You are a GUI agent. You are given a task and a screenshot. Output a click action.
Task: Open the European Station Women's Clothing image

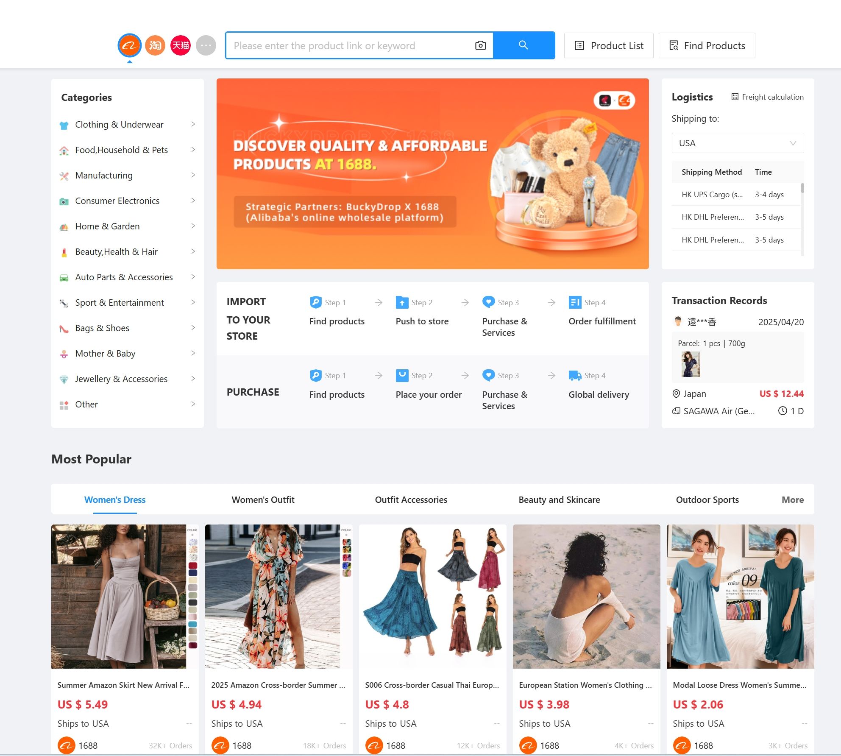[586, 596]
